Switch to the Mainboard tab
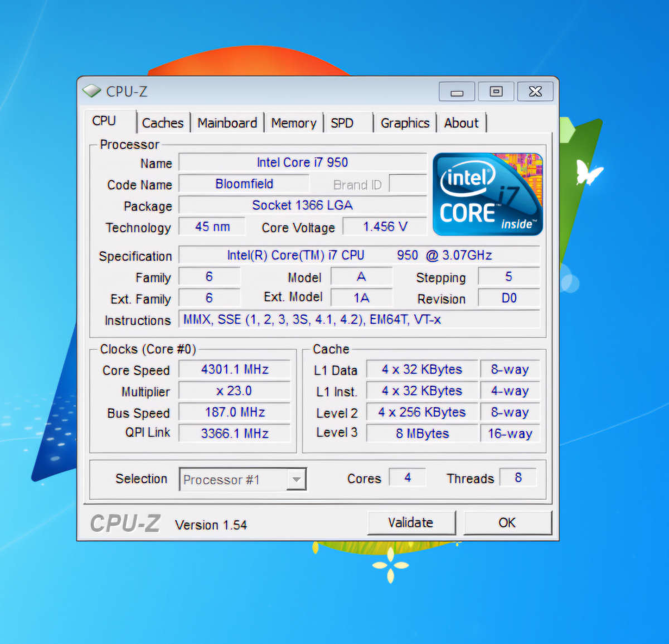The image size is (669, 644). click(x=227, y=122)
